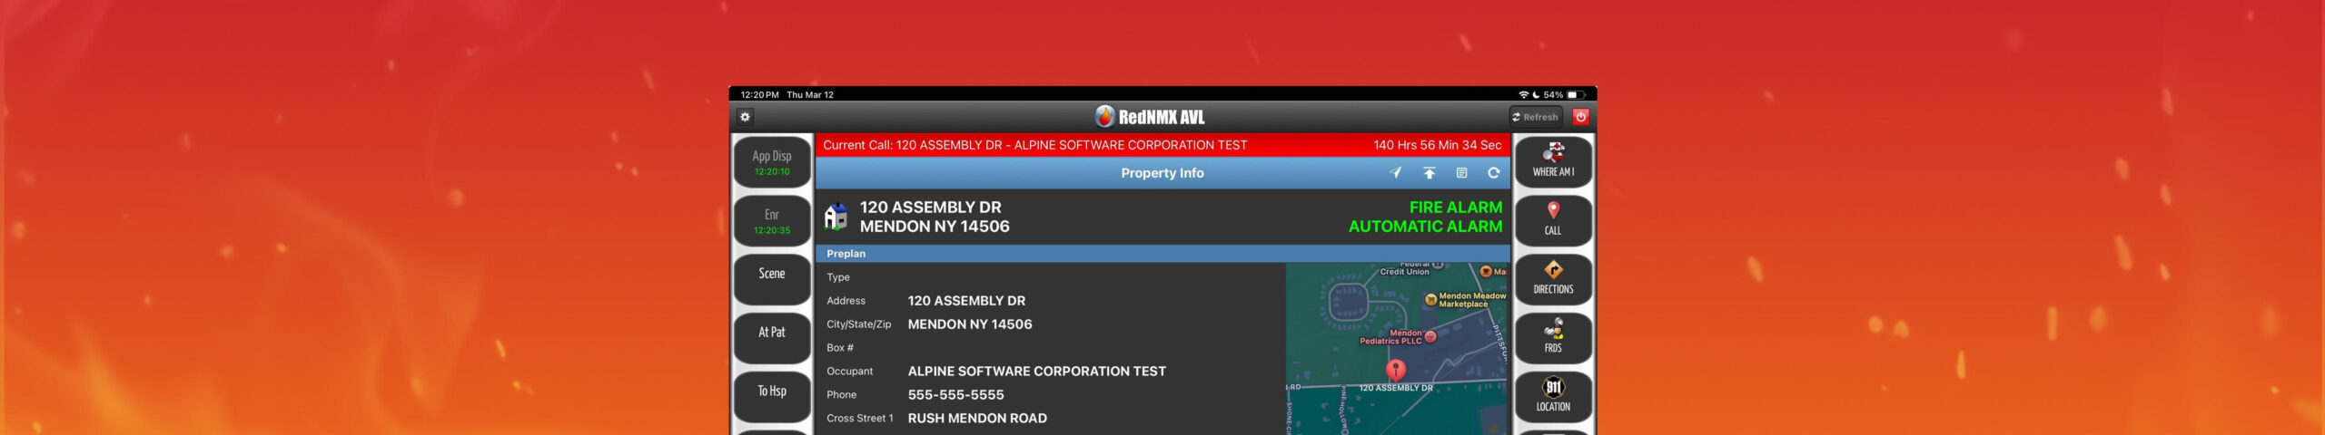Image resolution: width=2325 pixels, height=435 pixels.
Task: Open the settings gear icon
Action: (x=745, y=117)
